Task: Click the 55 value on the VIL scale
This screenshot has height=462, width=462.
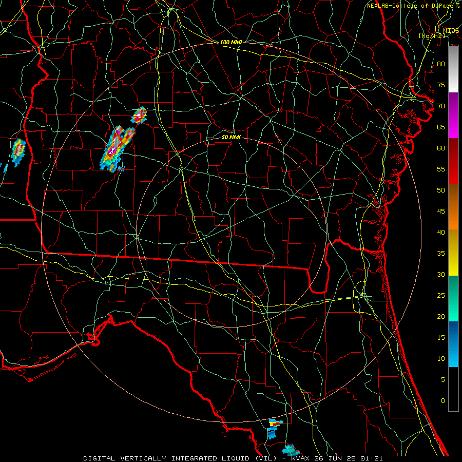Action: [441, 169]
